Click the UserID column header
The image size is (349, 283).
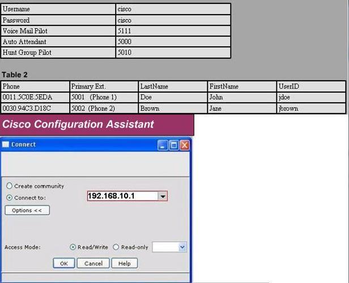(311, 86)
